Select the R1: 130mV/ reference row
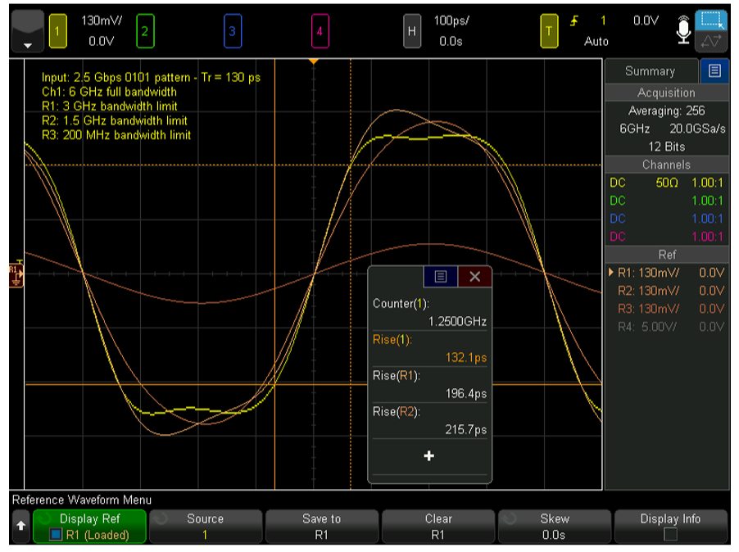 (667, 273)
